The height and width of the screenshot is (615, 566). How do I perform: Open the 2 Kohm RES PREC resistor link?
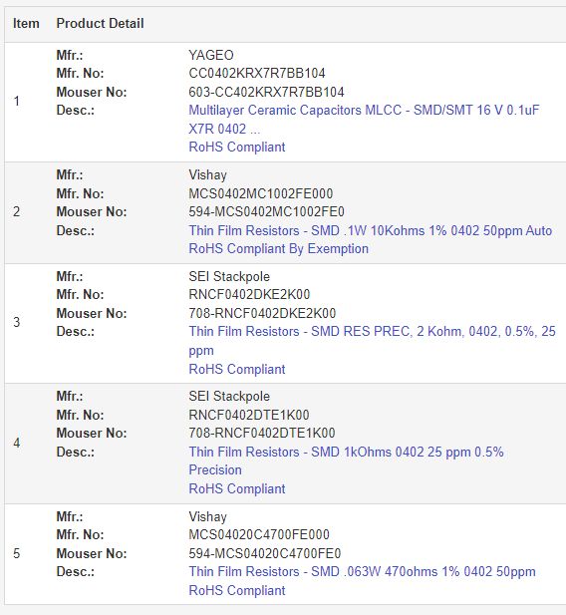(x=372, y=341)
